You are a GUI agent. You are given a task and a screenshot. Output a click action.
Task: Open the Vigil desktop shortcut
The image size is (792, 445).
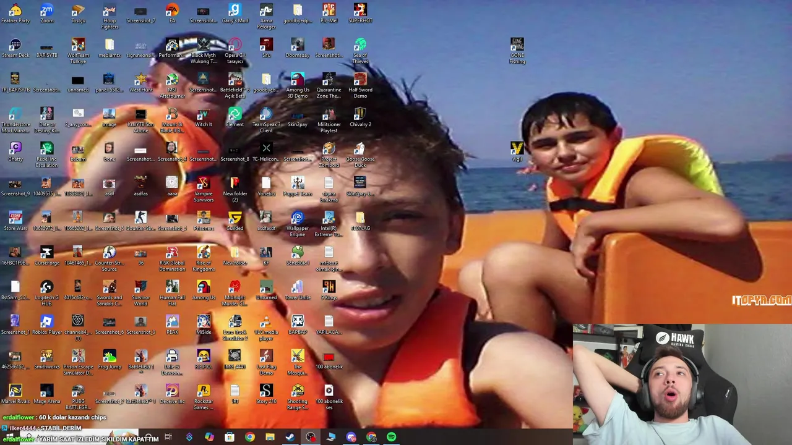[x=517, y=152]
